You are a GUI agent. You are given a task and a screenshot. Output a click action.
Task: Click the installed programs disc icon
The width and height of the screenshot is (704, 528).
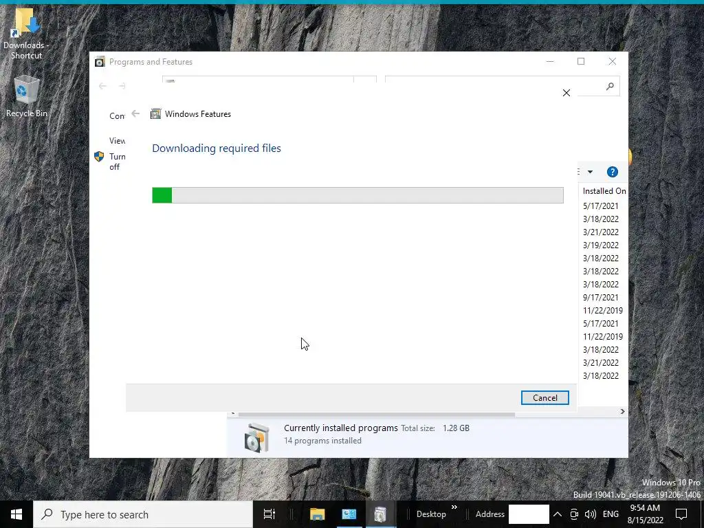257,437
